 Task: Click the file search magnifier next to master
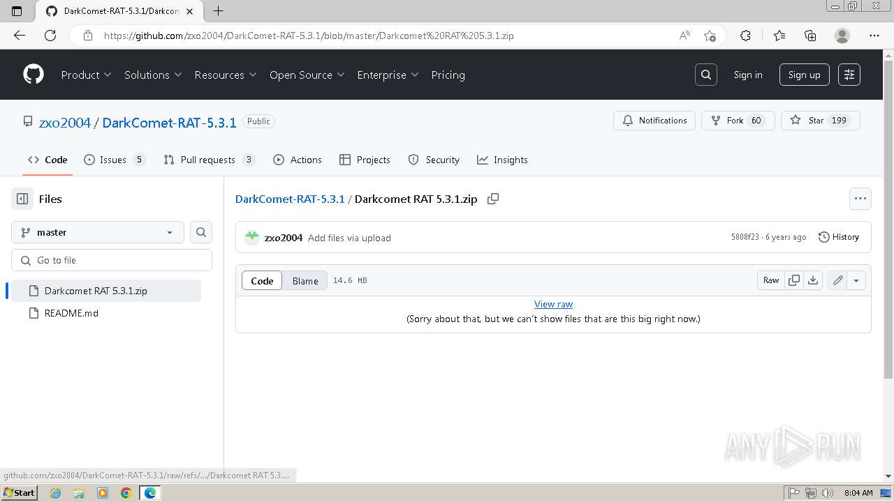(201, 232)
